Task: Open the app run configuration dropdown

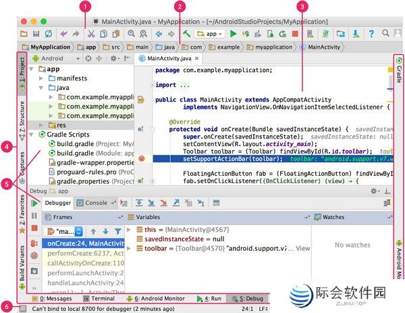Action: pyautogui.click(x=210, y=34)
